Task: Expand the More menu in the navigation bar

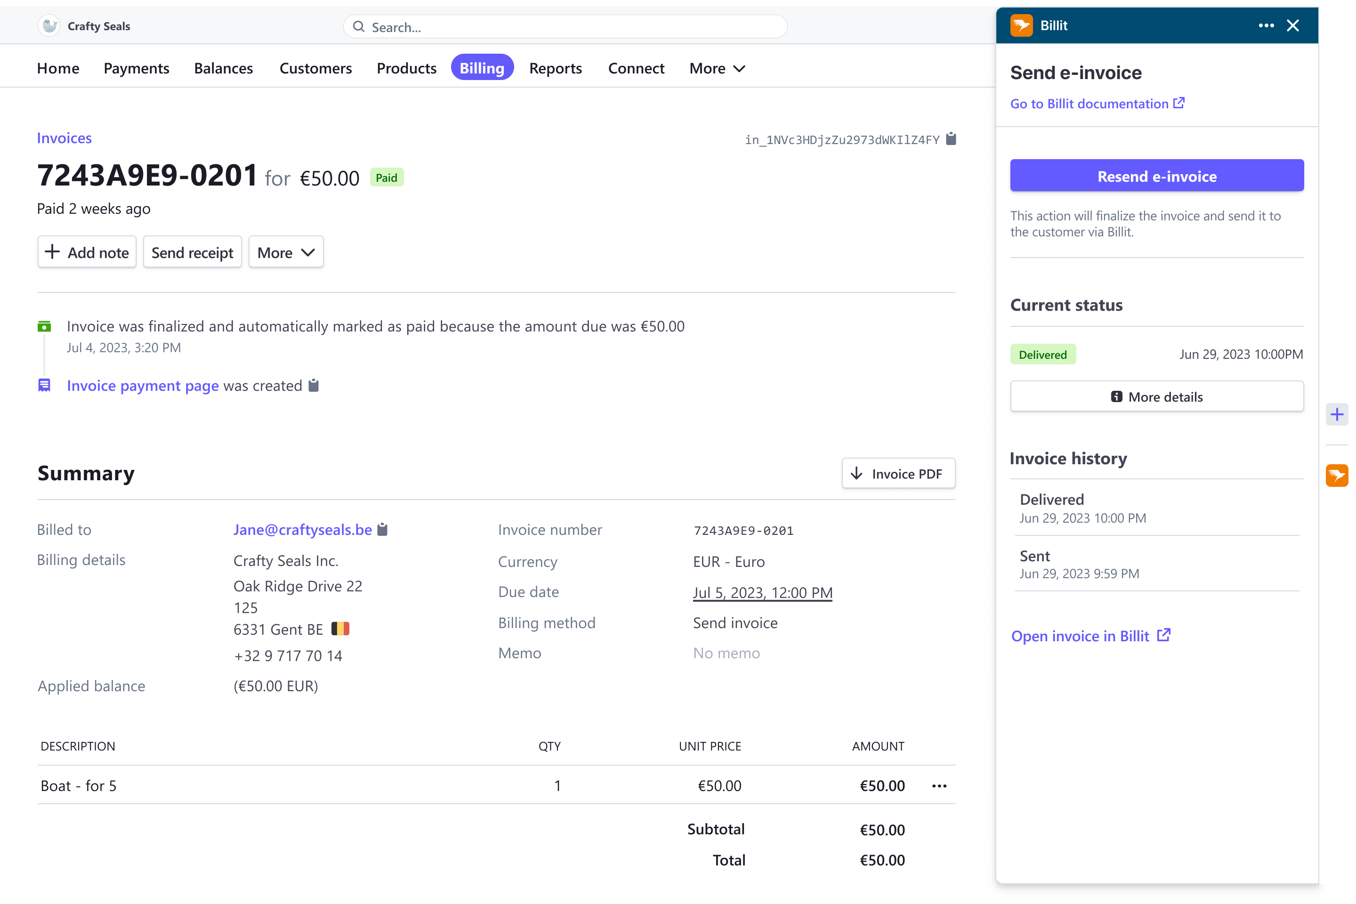Action: pyautogui.click(x=717, y=68)
